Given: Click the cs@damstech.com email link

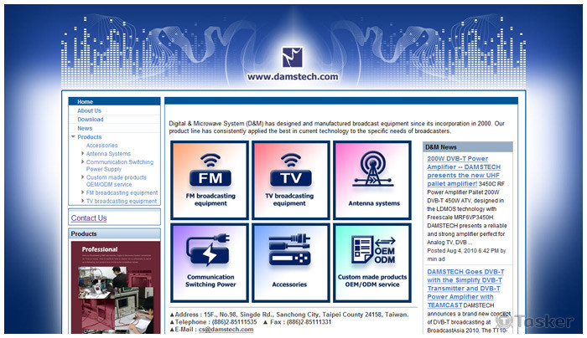Looking at the screenshot, I should pyautogui.click(x=226, y=330).
